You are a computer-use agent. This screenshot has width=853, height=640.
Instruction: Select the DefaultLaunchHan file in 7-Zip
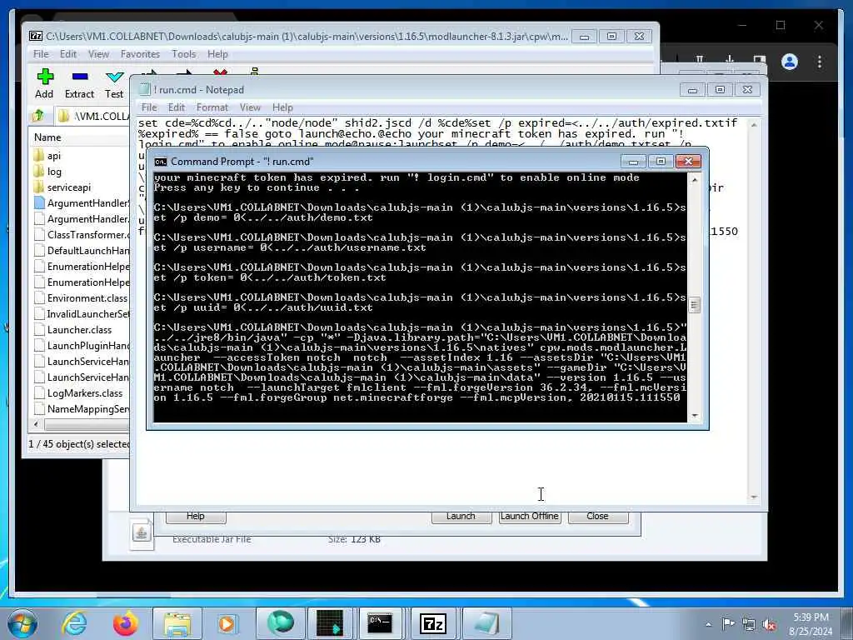point(82,250)
